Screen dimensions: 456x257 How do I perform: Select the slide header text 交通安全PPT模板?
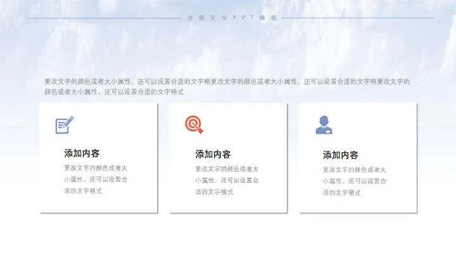[x=232, y=18]
